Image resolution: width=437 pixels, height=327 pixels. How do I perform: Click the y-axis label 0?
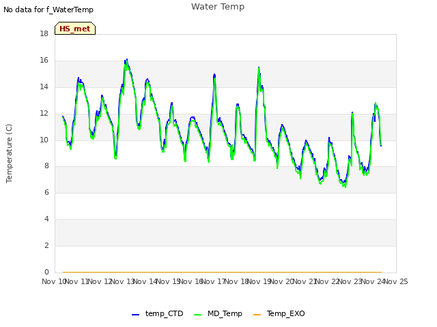pos(46,272)
